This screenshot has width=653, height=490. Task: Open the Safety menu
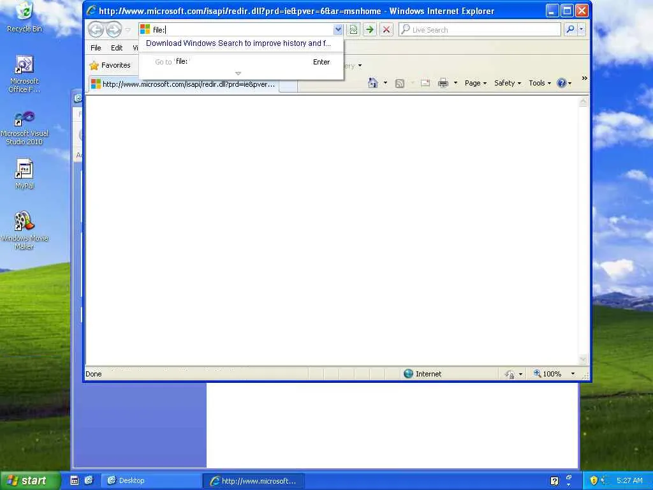(508, 83)
